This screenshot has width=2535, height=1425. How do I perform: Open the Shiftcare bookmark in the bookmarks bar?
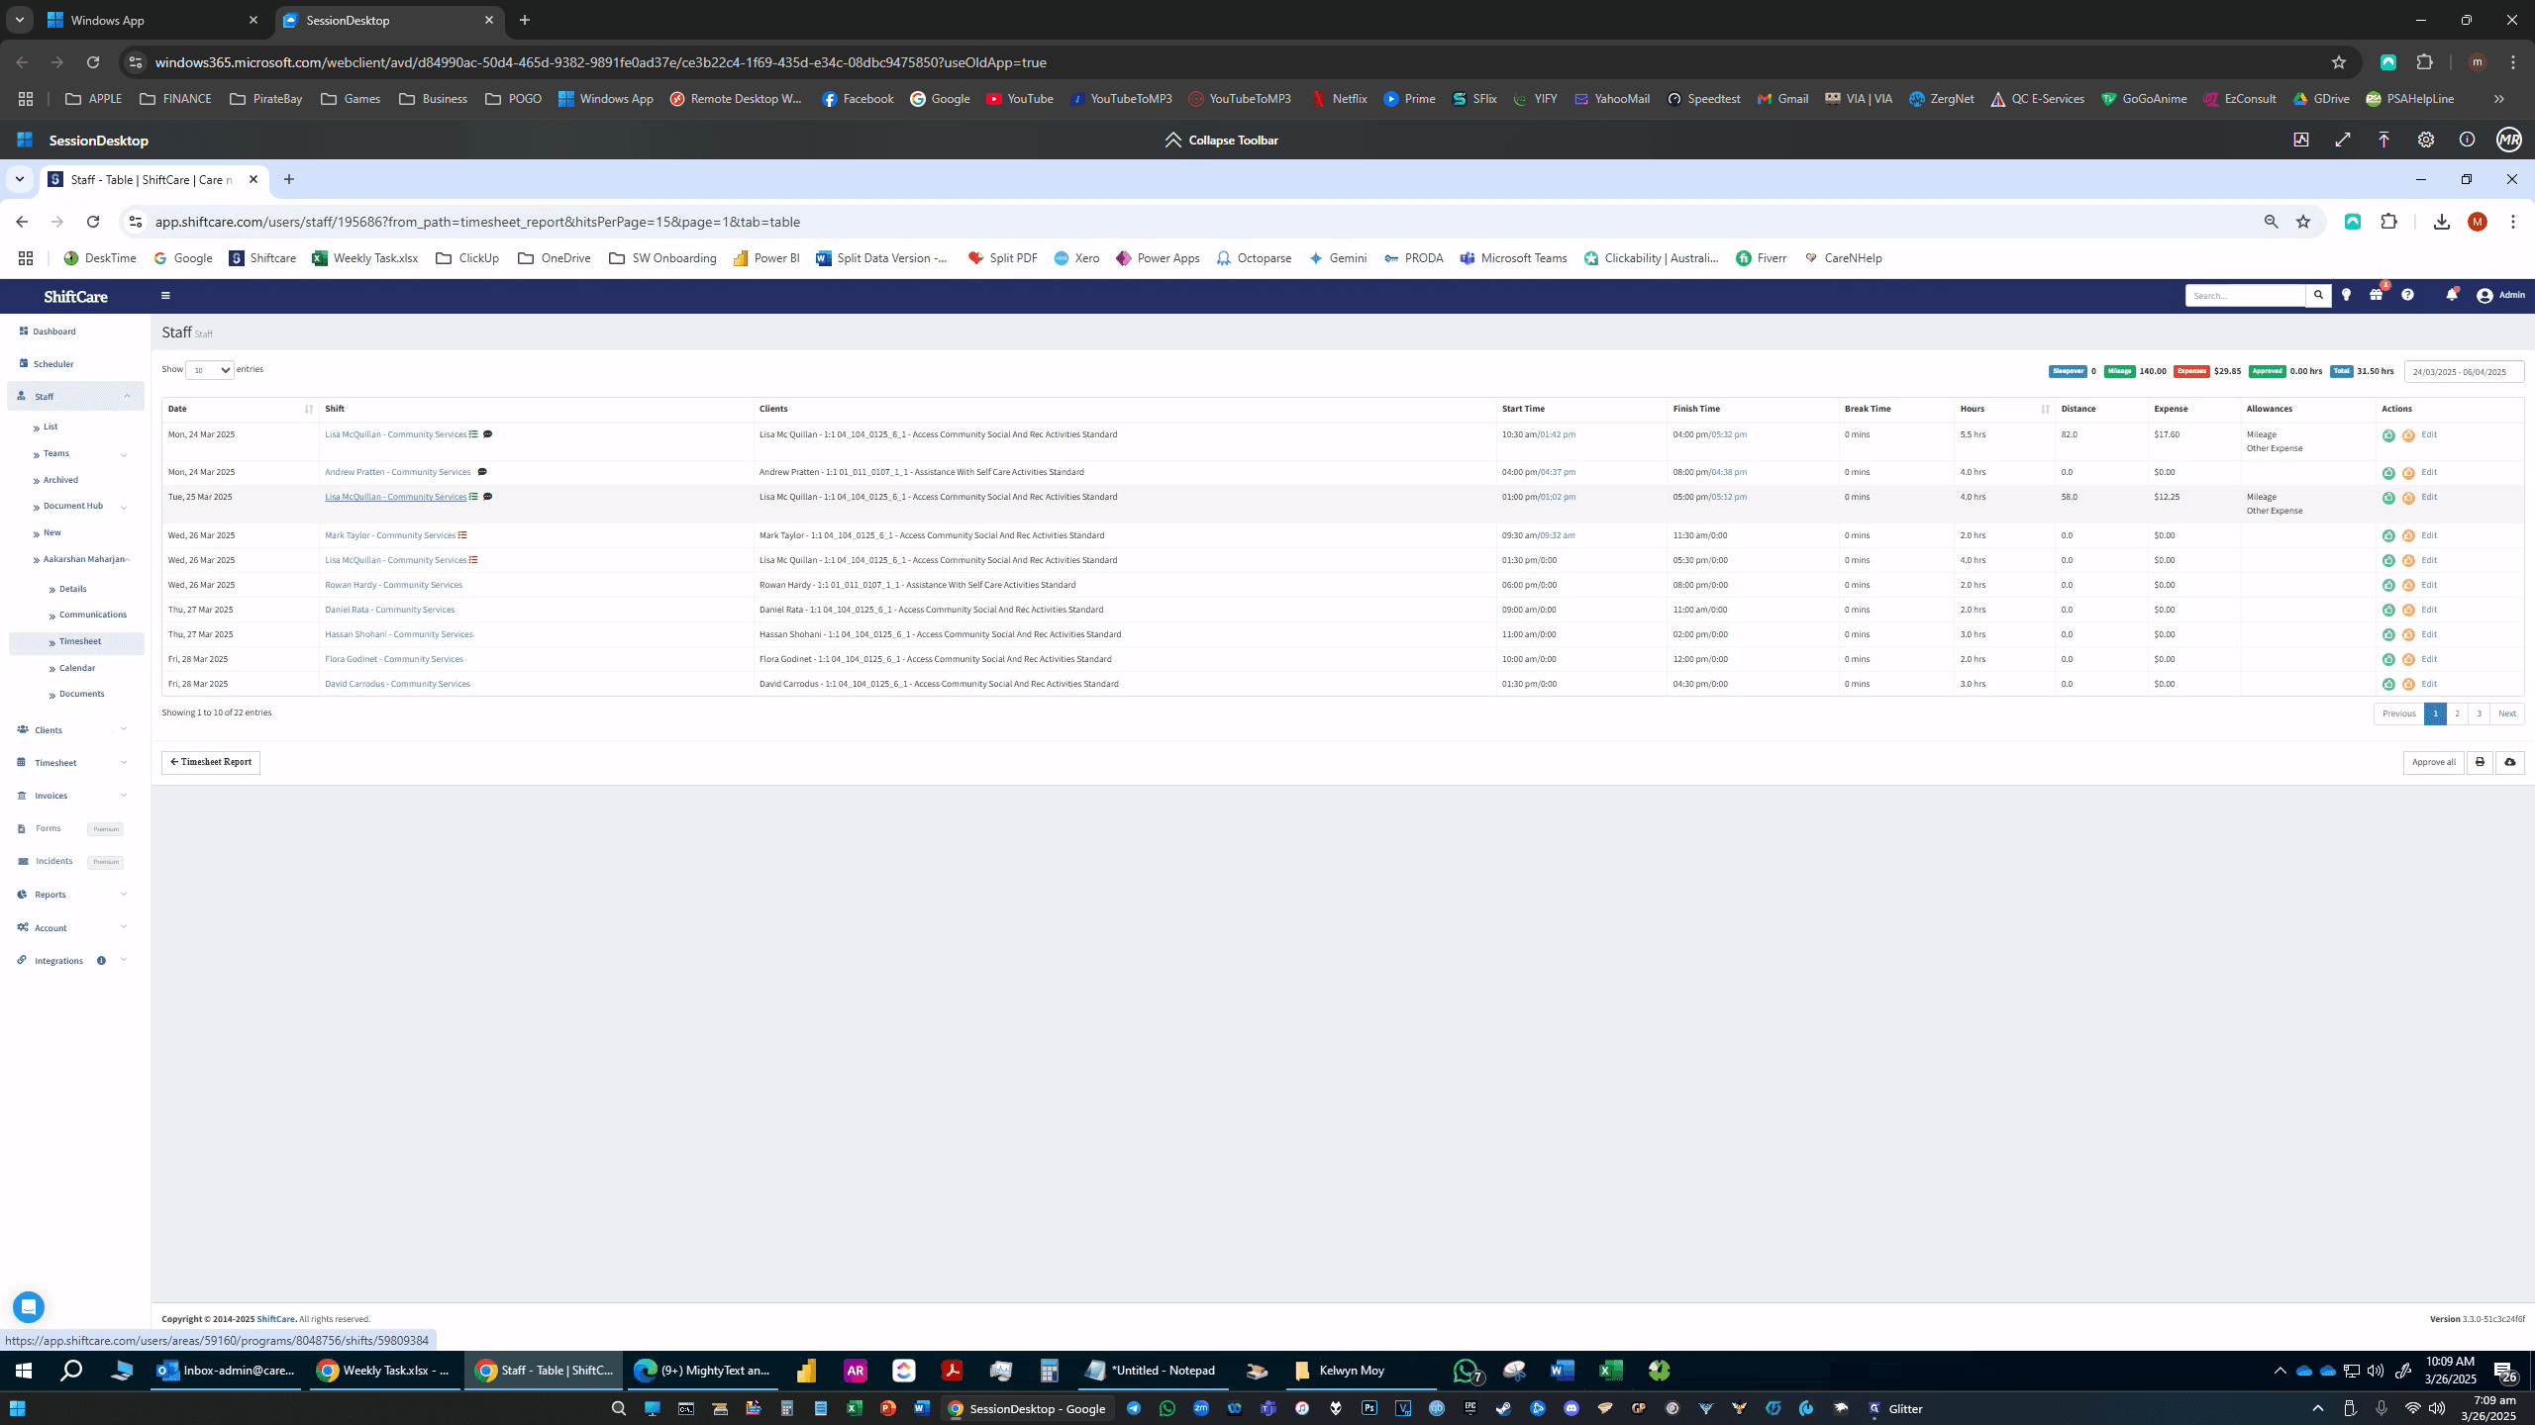[x=262, y=258]
